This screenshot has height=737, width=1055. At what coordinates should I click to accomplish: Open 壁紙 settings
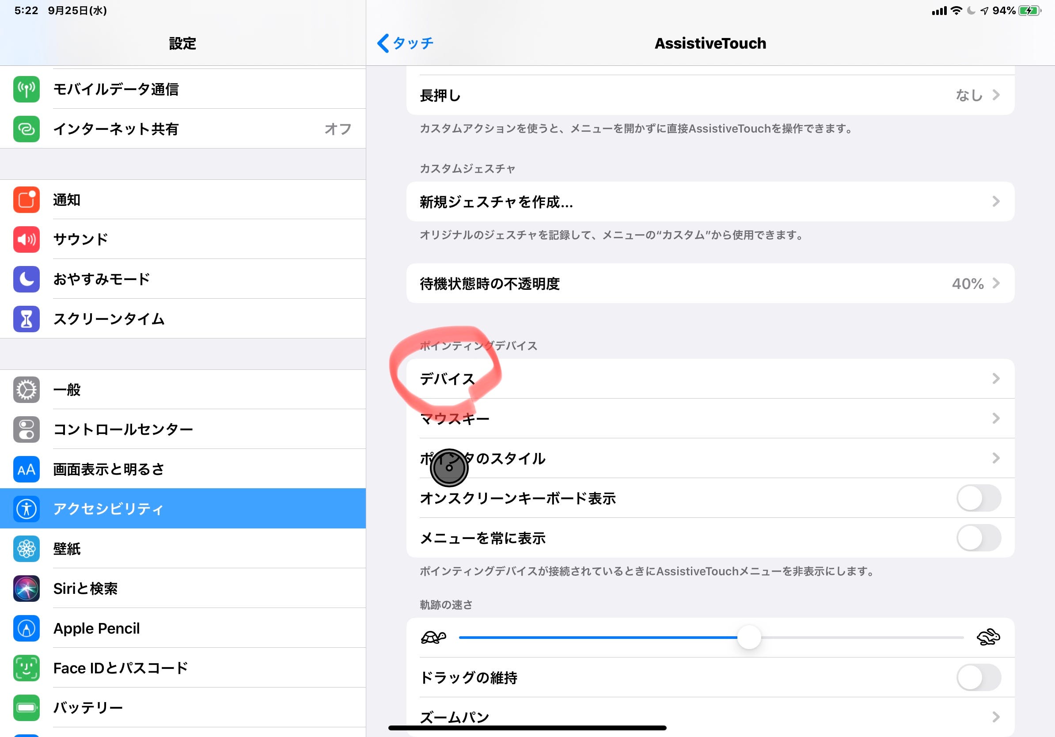coord(183,549)
